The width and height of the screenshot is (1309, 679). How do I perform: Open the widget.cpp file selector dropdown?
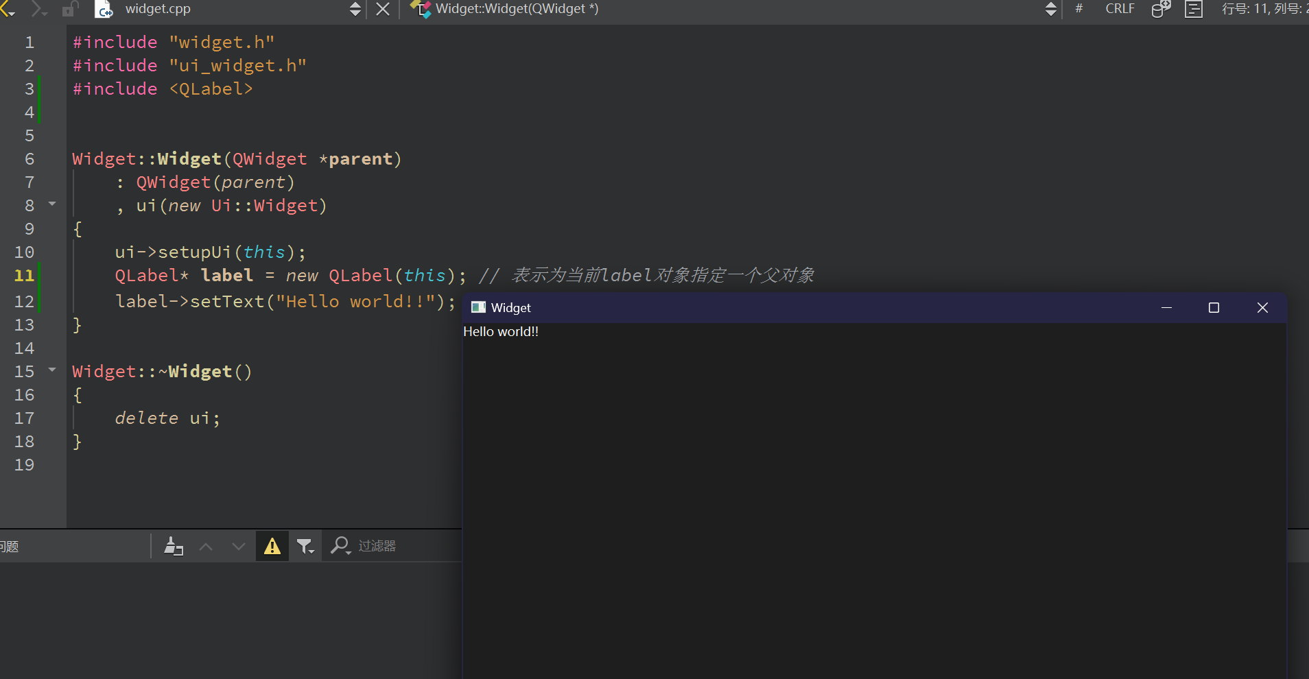coord(355,9)
